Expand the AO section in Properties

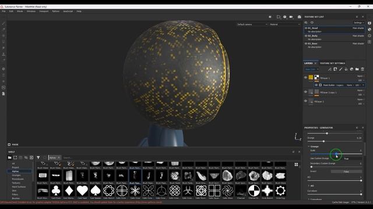[x=309, y=186]
